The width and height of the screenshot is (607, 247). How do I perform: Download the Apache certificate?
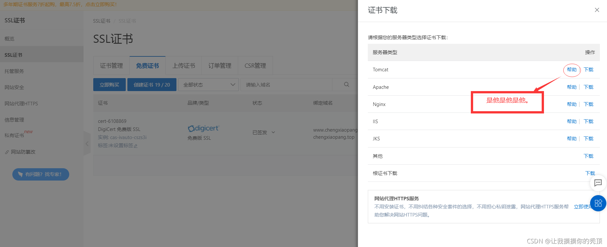click(x=588, y=87)
